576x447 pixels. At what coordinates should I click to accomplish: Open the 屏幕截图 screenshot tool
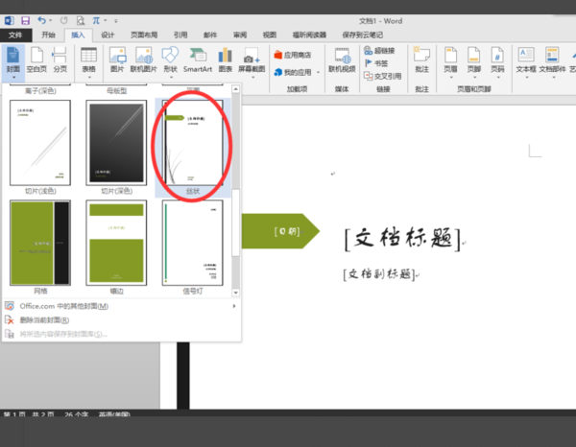pyautogui.click(x=252, y=62)
